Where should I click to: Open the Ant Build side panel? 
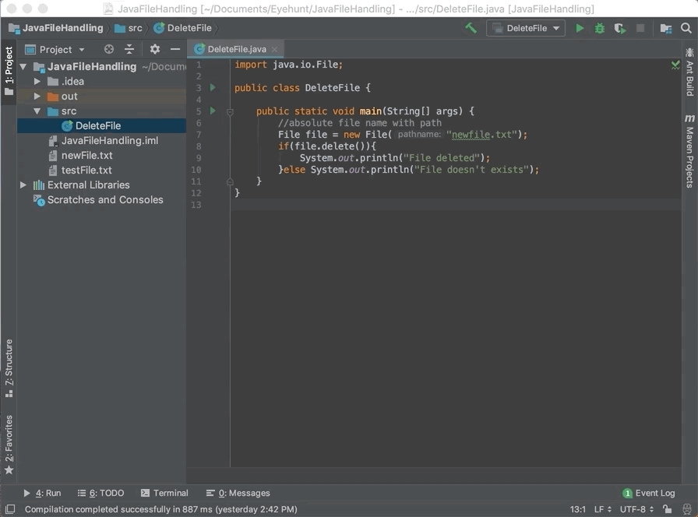click(689, 71)
